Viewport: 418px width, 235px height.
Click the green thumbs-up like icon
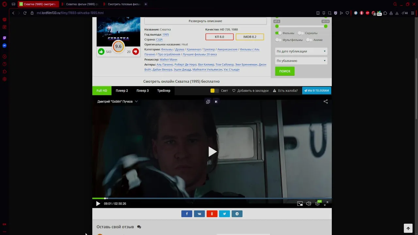101,52
